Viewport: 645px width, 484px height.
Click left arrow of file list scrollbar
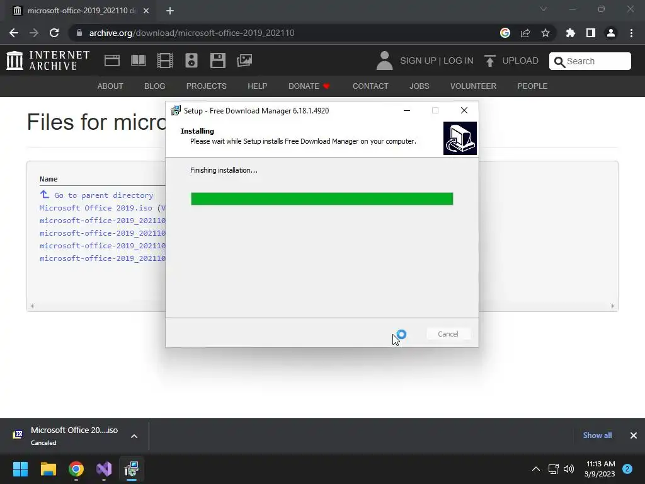[x=32, y=306]
